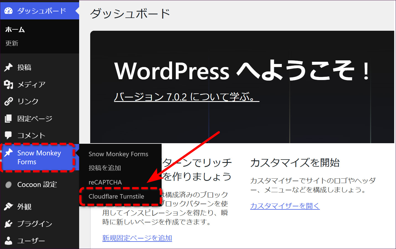Open 更新 in the dashboard submenu
396x249 pixels.
[x=12, y=43]
